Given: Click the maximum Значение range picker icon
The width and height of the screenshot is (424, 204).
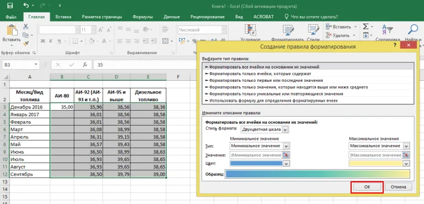Looking at the screenshot, I should coord(406,155).
